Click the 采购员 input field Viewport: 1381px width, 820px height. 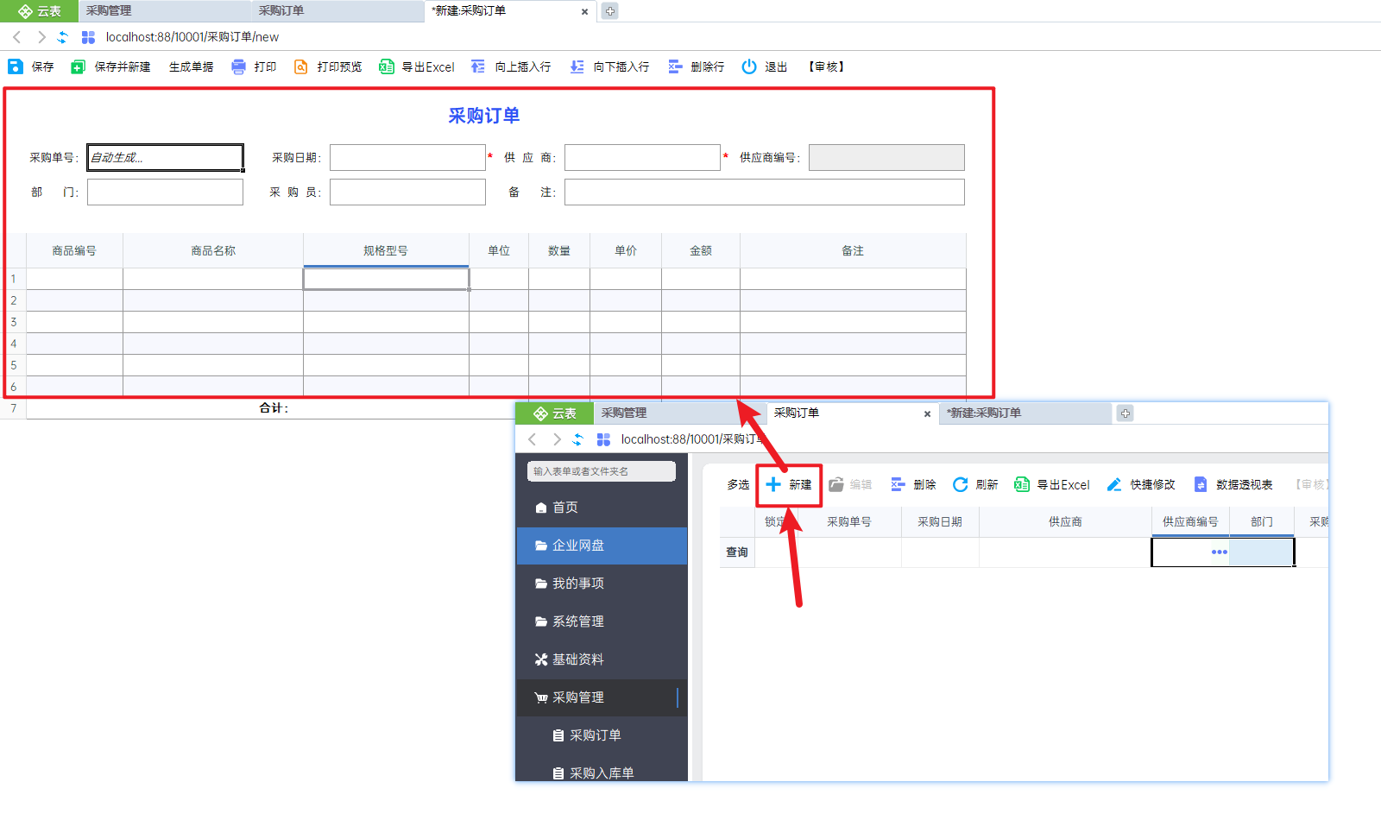coord(407,192)
